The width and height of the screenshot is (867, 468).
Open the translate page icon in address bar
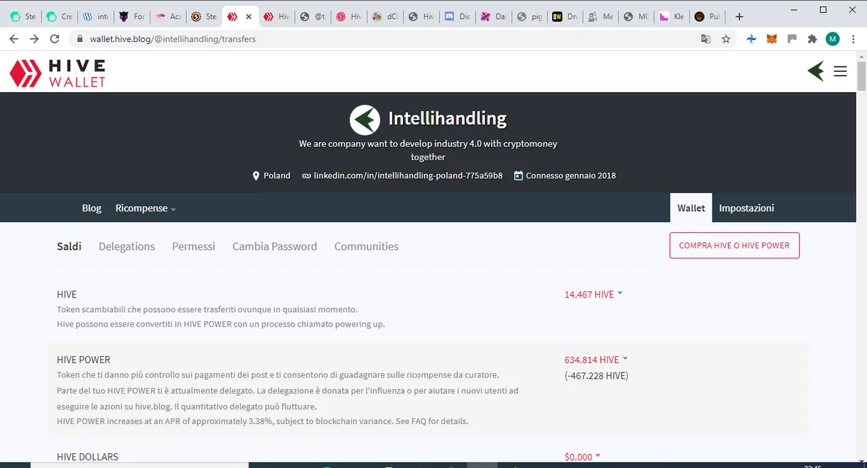[706, 39]
